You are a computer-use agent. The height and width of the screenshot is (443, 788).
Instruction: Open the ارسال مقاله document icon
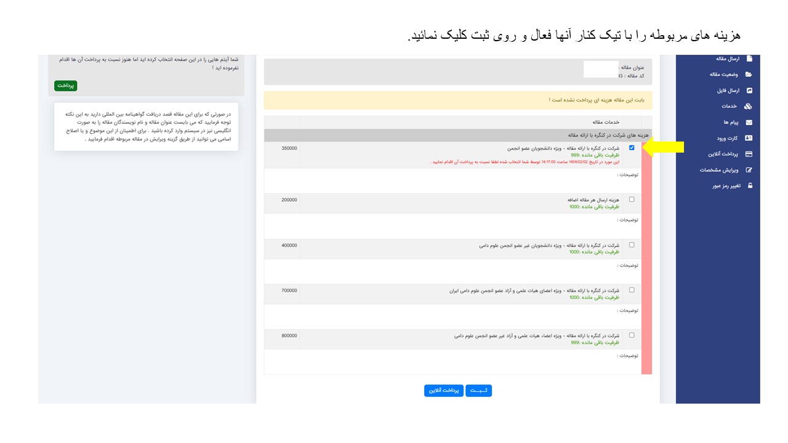click(x=749, y=58)
